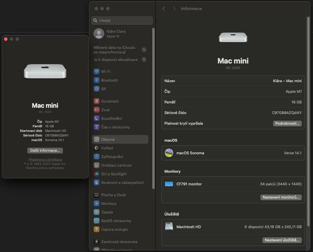Select the Plocha a Dock icon
The height and width of the screenshot is (252, 313).
(x=96, y=195)
